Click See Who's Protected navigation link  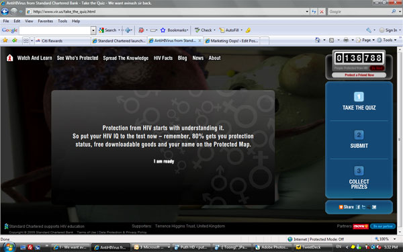pos(77,58)
